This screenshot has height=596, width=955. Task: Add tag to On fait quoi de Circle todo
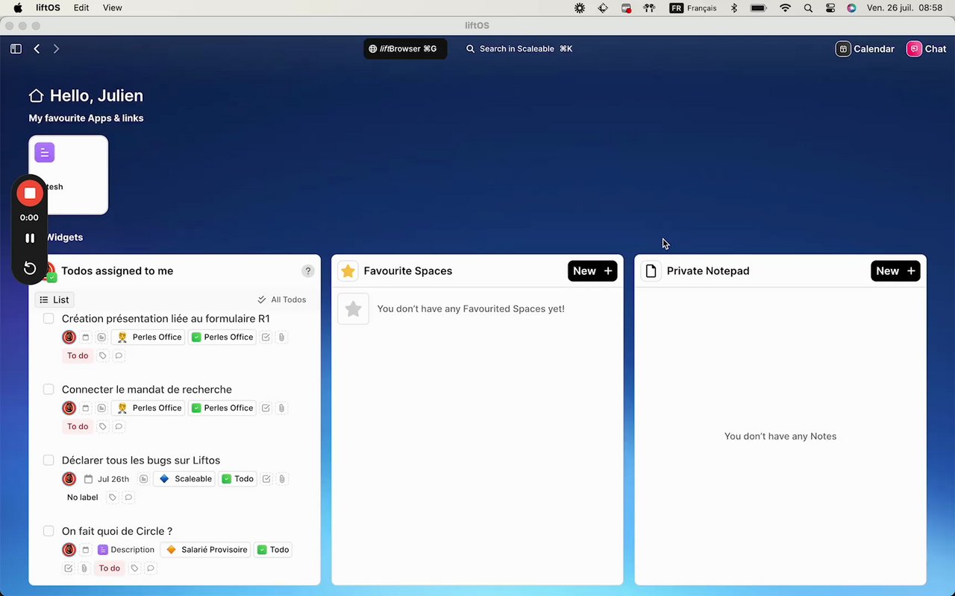point(135,568)
